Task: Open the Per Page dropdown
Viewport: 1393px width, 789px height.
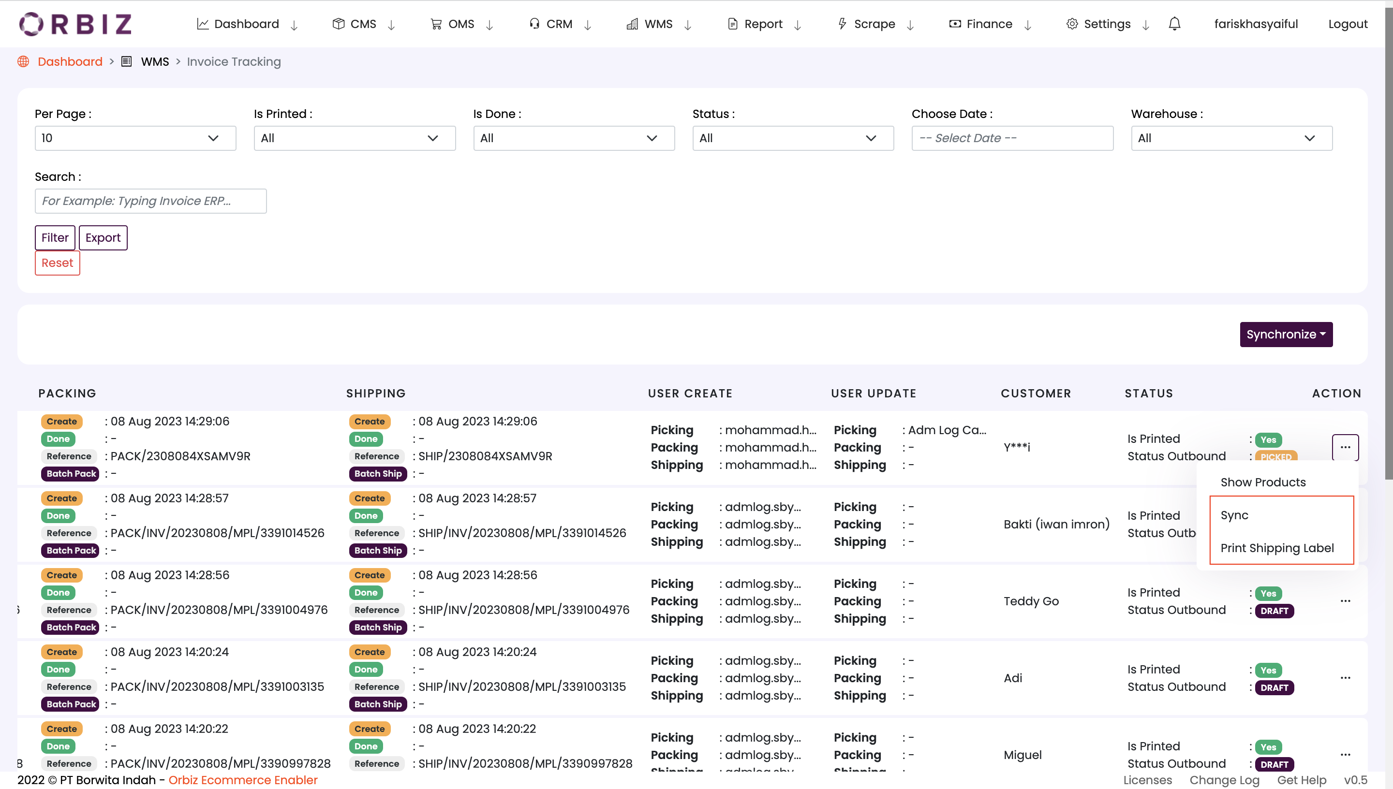Action: pyautogui.click(x=135, y=138)
